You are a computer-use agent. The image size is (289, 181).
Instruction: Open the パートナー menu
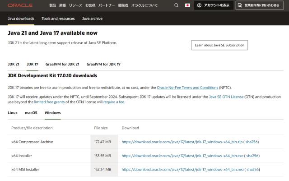[x=107, y=5]
